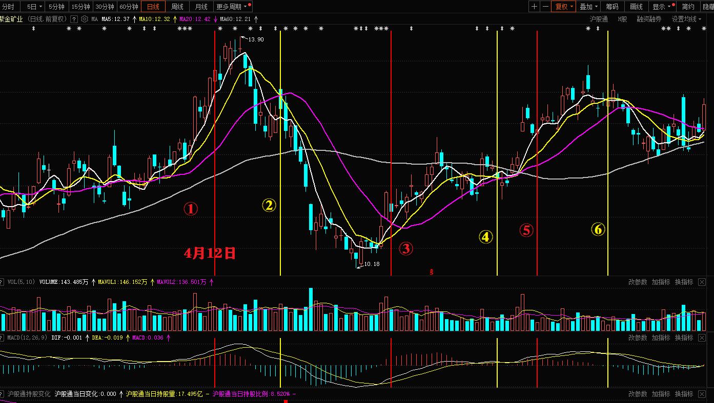The width and height of the screenshot is (714, 403).
Task: Open the 设置均线 dropdown
Action: [687, 19]
